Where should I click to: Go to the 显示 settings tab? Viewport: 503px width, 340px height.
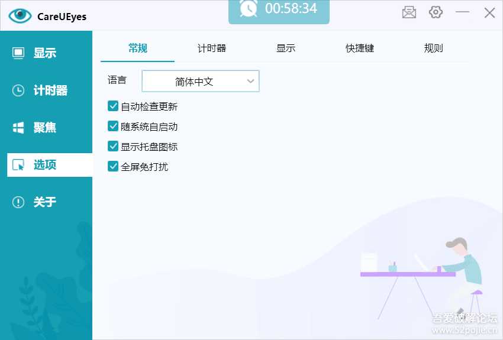coord(286,48)
